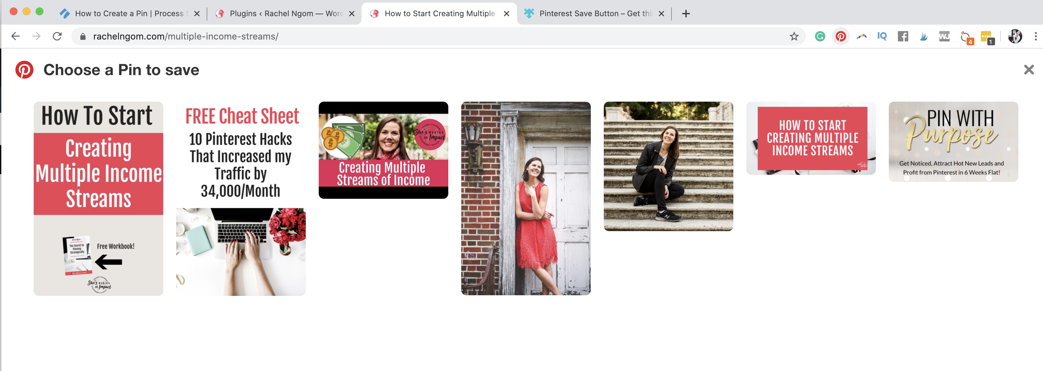Close the Choose a Pin overlay
The image size is (1043, 371).
pyautogui.click(x=1029, y=69)
